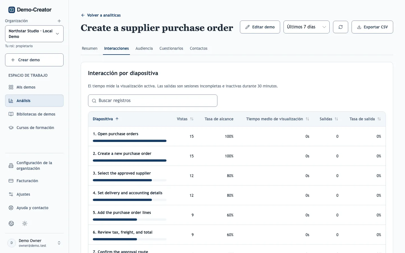The width and height of the screenshot is (405, 253).
Task: Open the Contactos tab
Action: [199, 48]
